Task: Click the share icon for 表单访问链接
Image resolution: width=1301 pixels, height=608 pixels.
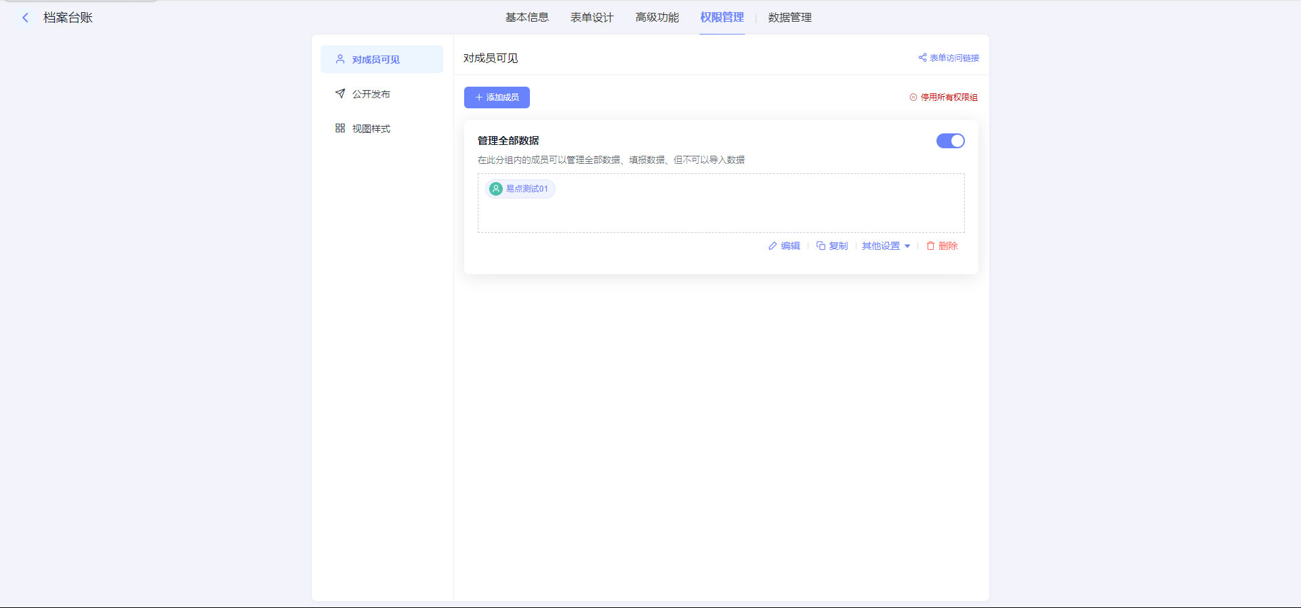Action: 922,58
